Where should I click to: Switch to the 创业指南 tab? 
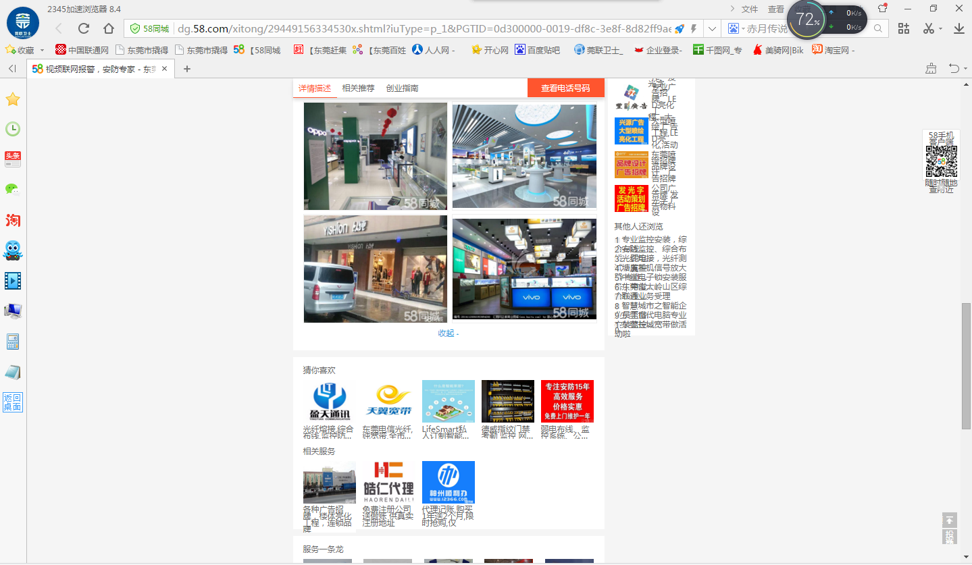point(402,88)
